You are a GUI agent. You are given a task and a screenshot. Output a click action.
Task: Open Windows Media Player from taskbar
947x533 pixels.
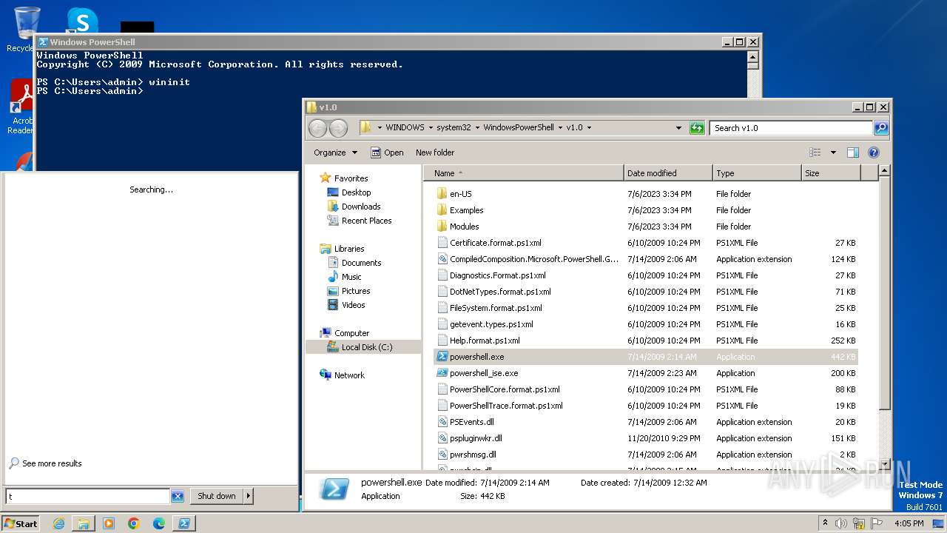pyautogui.click(x=109, y=523)
